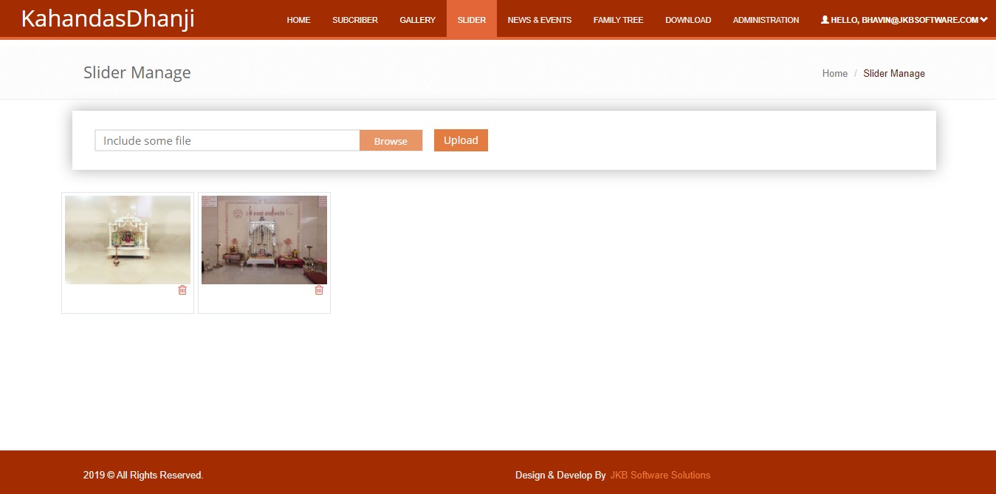
Task: Go to the Download page
Action: point(687,20)
